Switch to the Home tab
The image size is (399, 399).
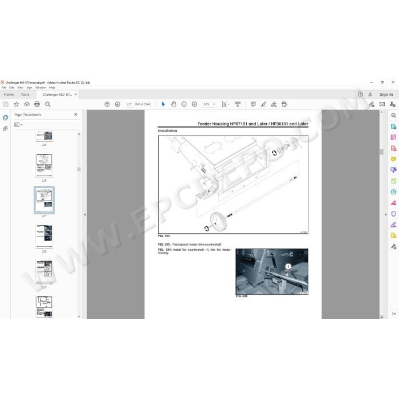pyautogui.click(x=9, y=95)
